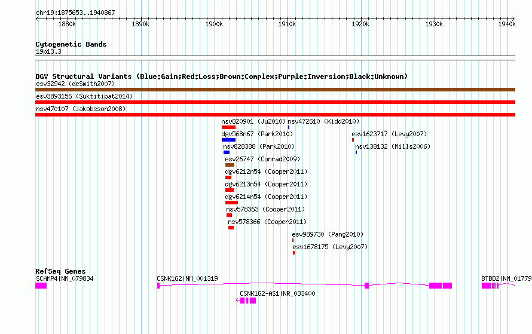Image resolution: width=532 pixels, height=334 pixels.
Task: Click the 19p13.3 band label
Action: [48, 51]
